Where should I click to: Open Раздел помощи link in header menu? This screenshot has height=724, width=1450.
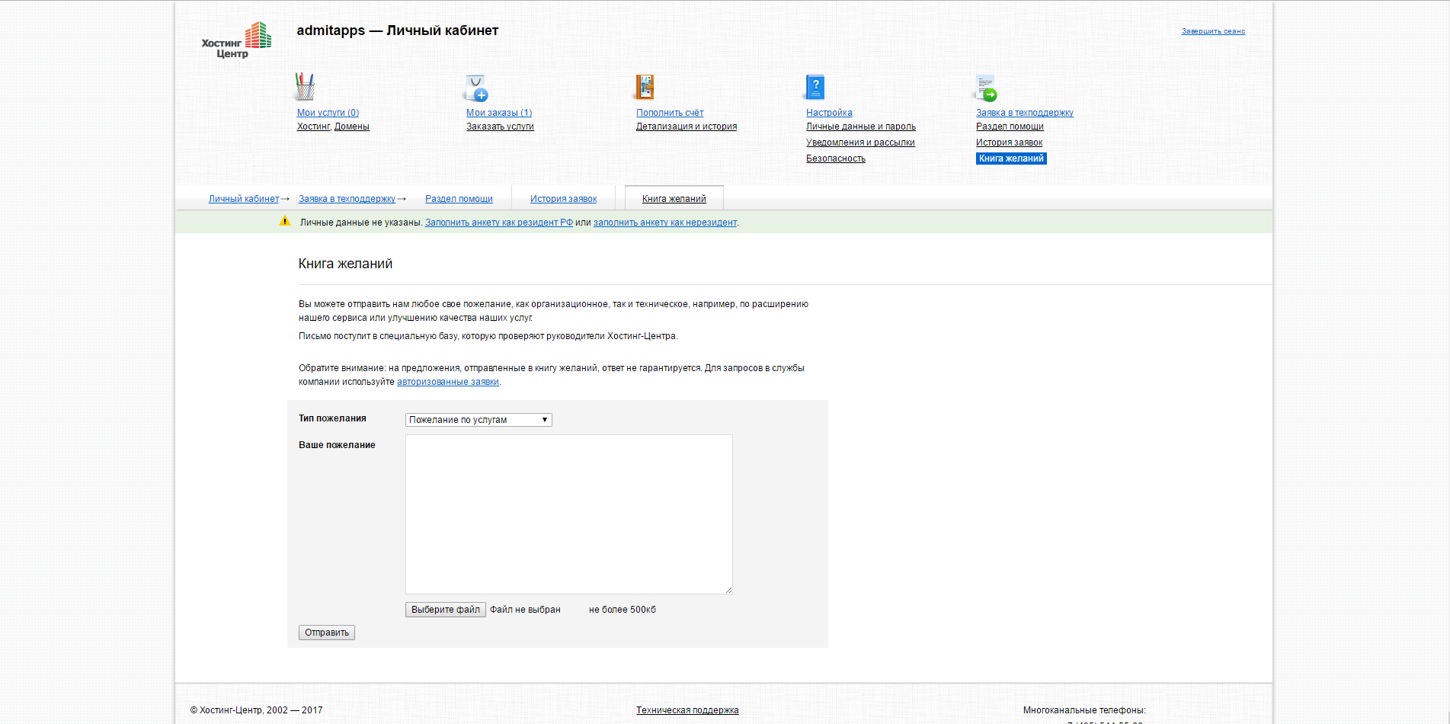pyautogui.click(x=1010, y=127)
